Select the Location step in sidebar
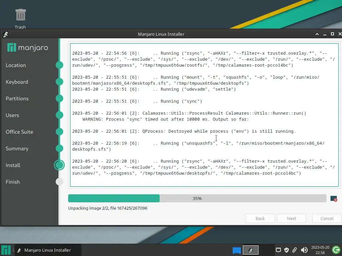 coord(16,65)
